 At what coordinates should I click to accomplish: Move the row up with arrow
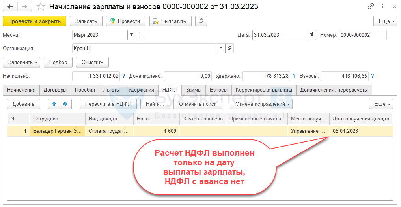54,104
